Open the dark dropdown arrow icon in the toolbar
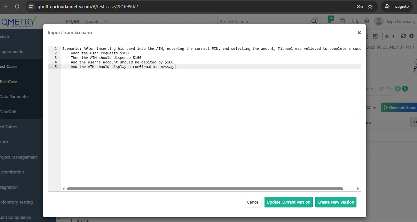417x222 pixels. click(x=375, y=36)
